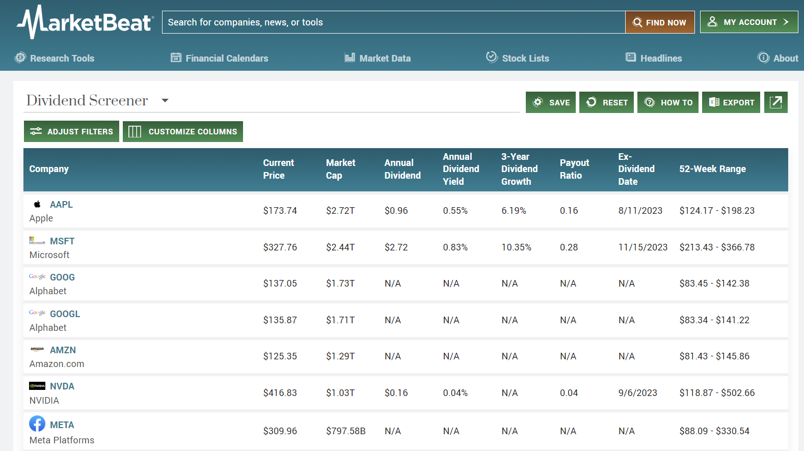804x451 pixels.
Task: Open the My Account menu
Action: point(748,22)
